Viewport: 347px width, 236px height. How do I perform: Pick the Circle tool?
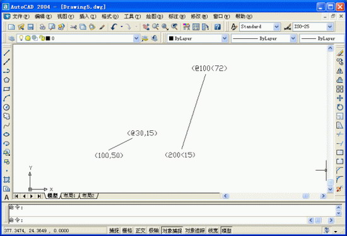click(x=7, y=107)
